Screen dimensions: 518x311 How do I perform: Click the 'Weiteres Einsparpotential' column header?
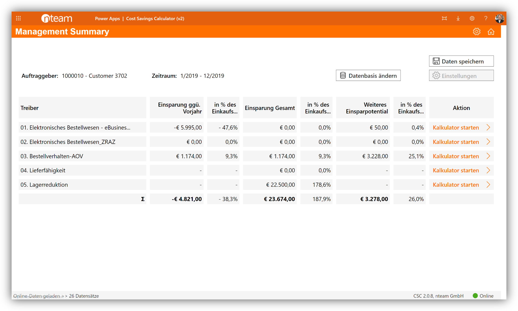[x=363, y=108]
